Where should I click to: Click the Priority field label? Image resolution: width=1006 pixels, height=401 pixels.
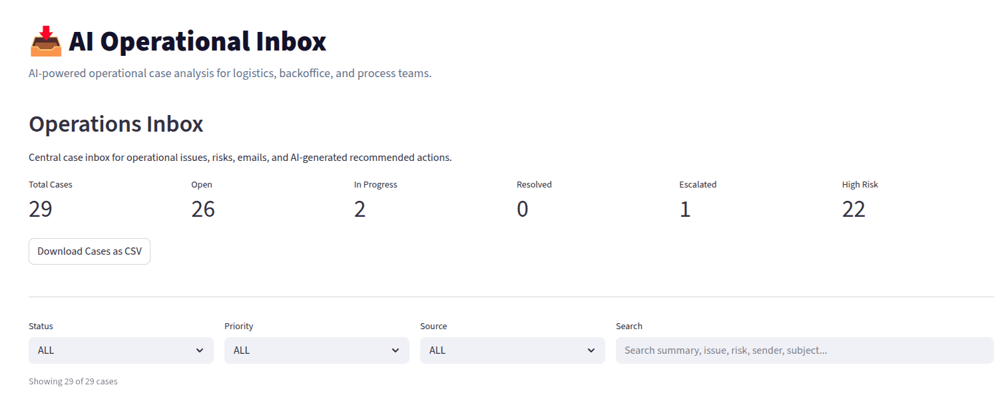click(x=239, y=327)
